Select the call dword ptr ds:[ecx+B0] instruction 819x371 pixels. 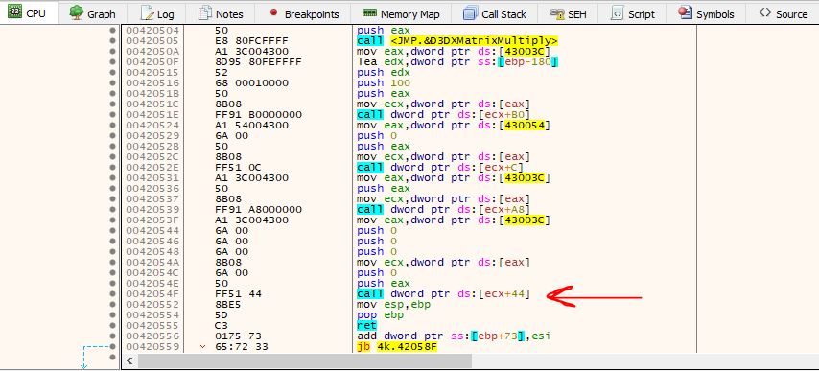444,115
